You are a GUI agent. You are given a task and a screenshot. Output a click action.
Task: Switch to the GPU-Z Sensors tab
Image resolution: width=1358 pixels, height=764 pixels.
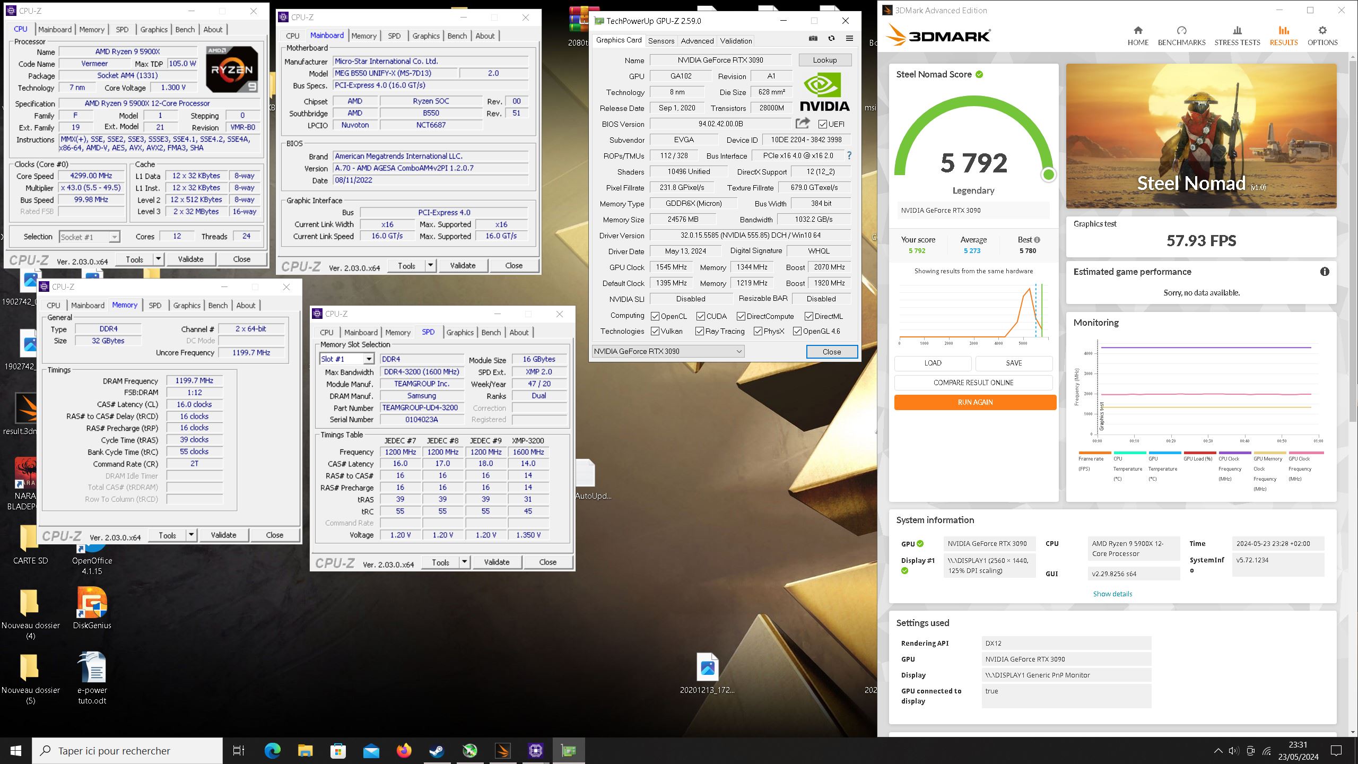point(661,41)
